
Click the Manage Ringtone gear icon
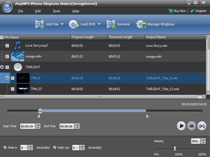(x=141, y=24)
